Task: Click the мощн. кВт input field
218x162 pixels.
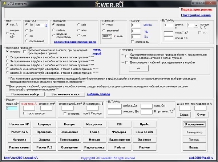Action: point(12,108)
